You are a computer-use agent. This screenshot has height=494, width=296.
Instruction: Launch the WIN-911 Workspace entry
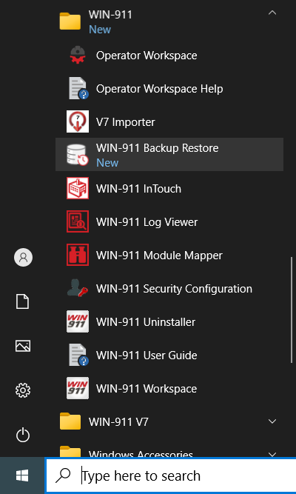click(x=169, y=388)
